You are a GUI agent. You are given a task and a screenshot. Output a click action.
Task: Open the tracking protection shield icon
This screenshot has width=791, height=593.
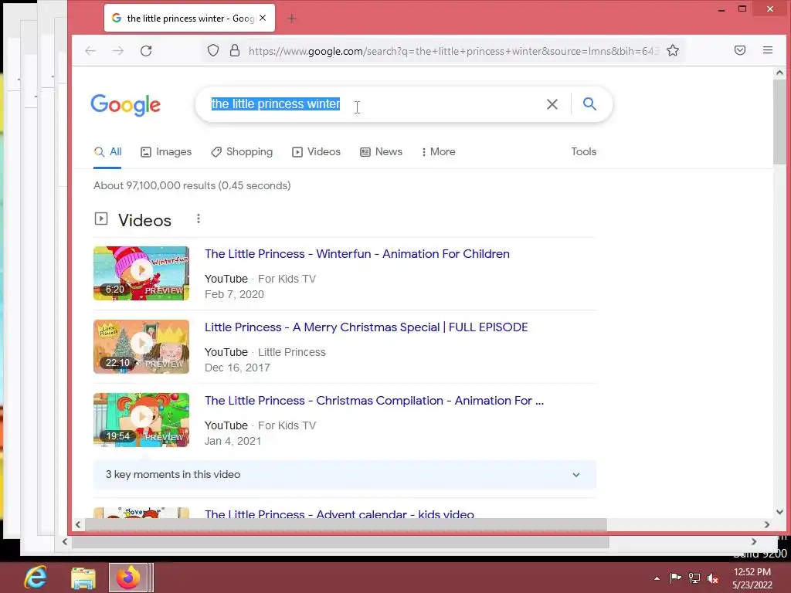pos(213,50)
